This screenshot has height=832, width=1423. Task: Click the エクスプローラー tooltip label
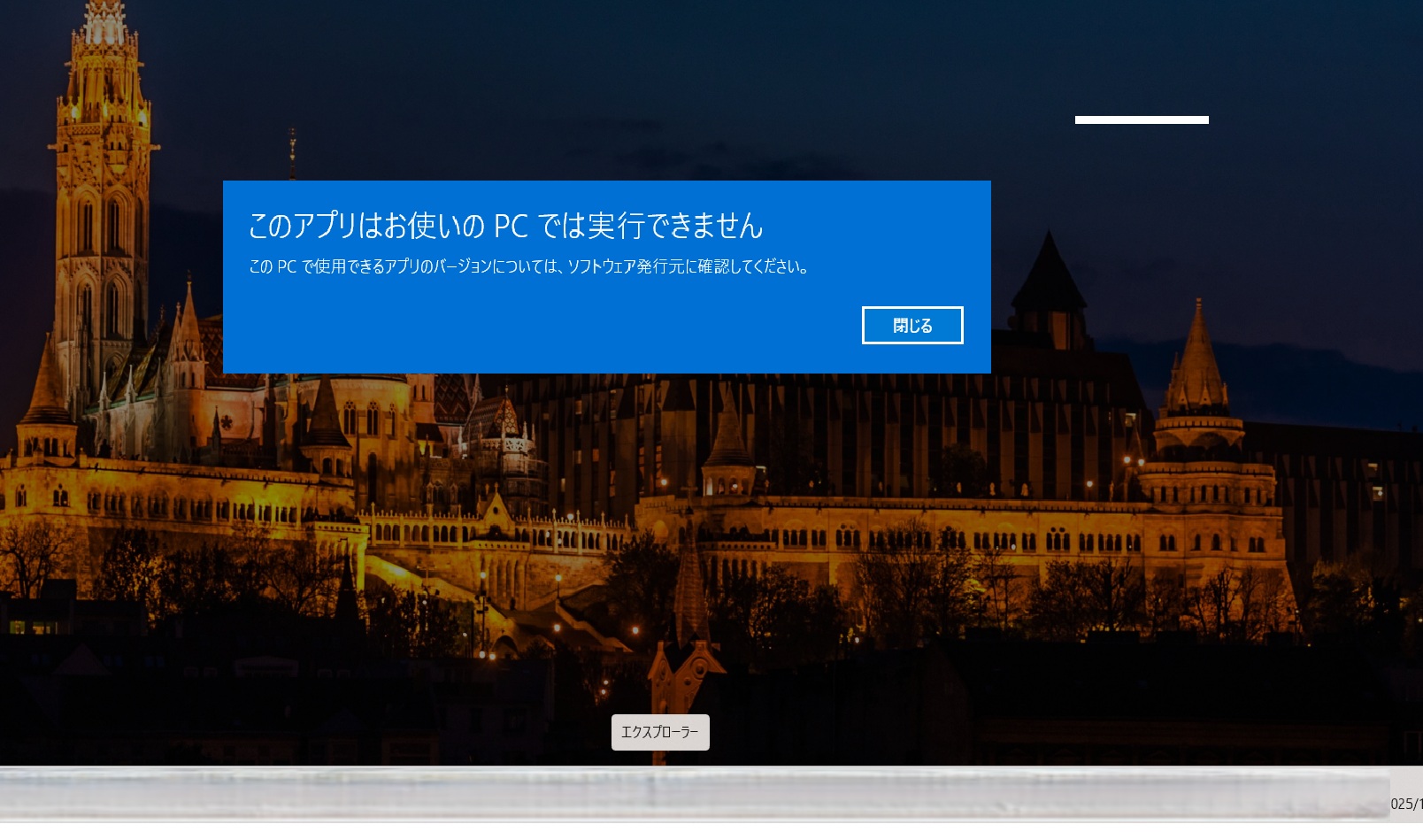coord(660,732)
